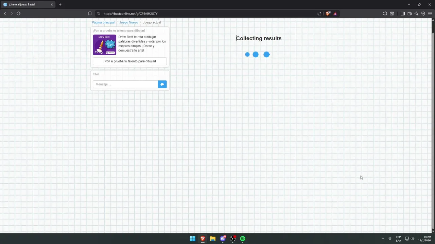Image resolution: width=435 pixels, height=244 pixels.
Task: Open Spotify from the taskbar
Action: point(243,239)
